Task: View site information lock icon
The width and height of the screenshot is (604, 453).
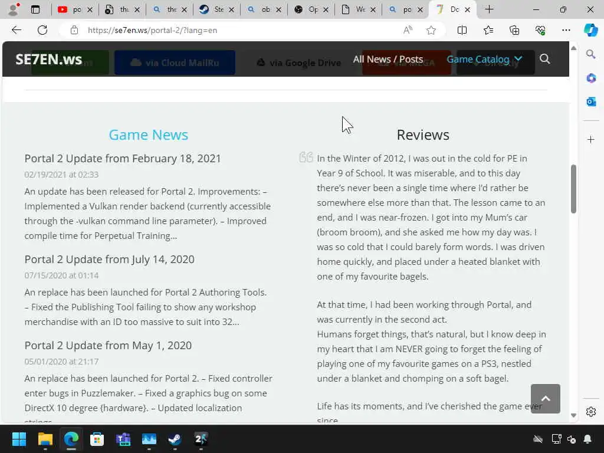Action: click(74, 30)
